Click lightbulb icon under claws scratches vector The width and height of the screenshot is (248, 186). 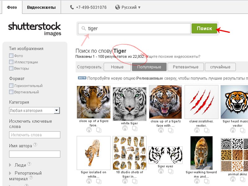point(197,130)
